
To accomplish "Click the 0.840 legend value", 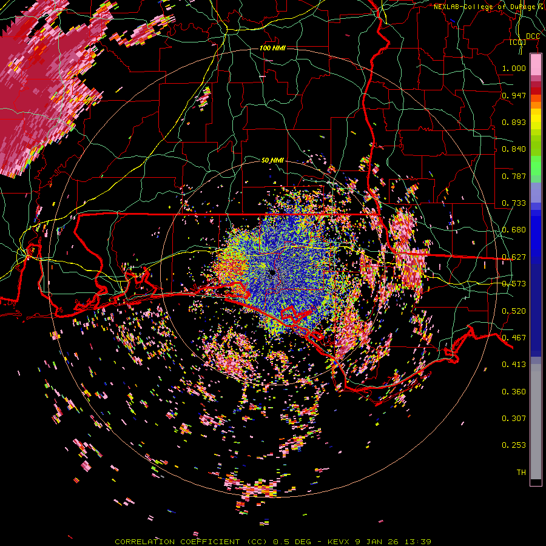I will coord(514,149).
